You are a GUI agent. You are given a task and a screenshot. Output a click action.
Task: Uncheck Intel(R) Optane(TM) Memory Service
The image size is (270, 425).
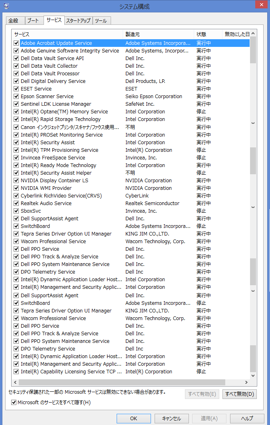(16, 112)
